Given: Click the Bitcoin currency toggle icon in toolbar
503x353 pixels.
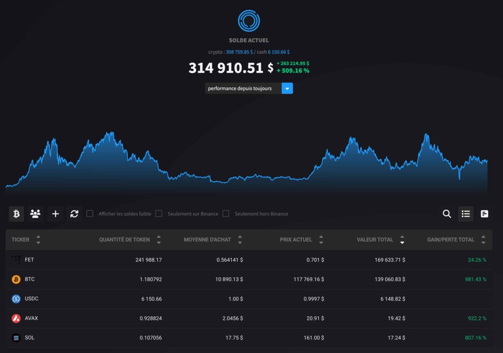Looking at the screenshot, I should pos(16,214).
